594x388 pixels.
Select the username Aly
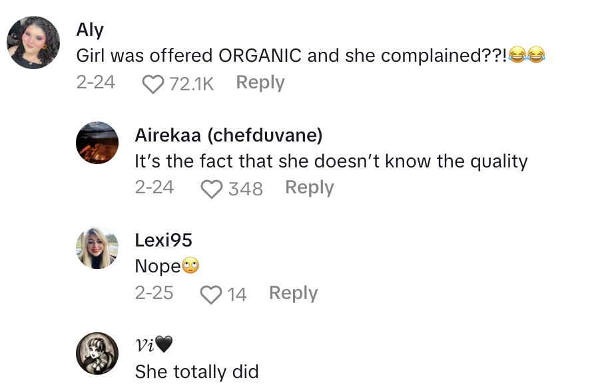[x=90, y=29]
